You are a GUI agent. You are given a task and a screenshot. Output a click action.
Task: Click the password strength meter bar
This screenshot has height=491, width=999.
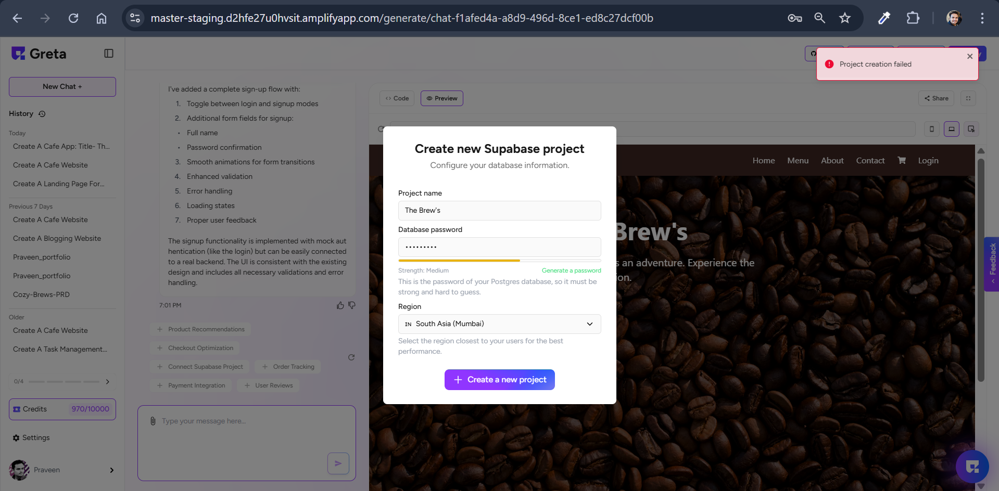point(500,261)
